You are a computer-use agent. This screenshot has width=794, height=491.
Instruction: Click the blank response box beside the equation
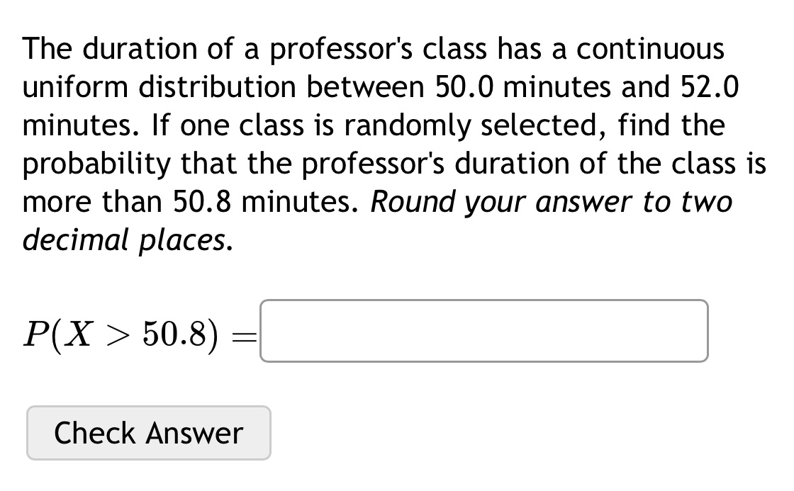click(484, 330)
